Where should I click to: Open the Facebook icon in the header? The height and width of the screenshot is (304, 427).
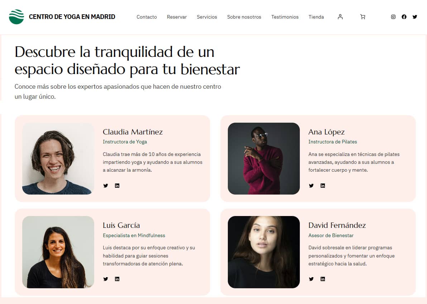click(x=404, y=17)
